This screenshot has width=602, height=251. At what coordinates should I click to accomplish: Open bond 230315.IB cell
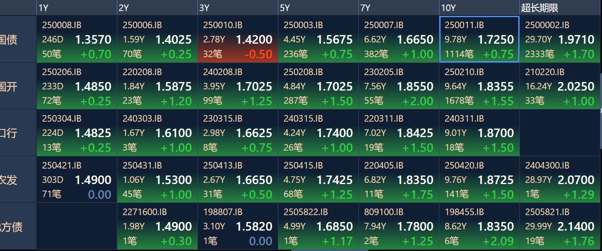point(238,133)
